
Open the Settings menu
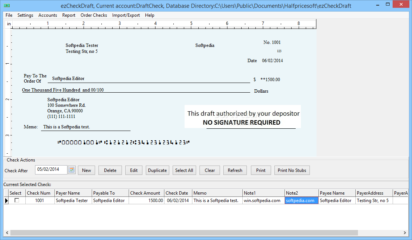click(x=25, y=15)
